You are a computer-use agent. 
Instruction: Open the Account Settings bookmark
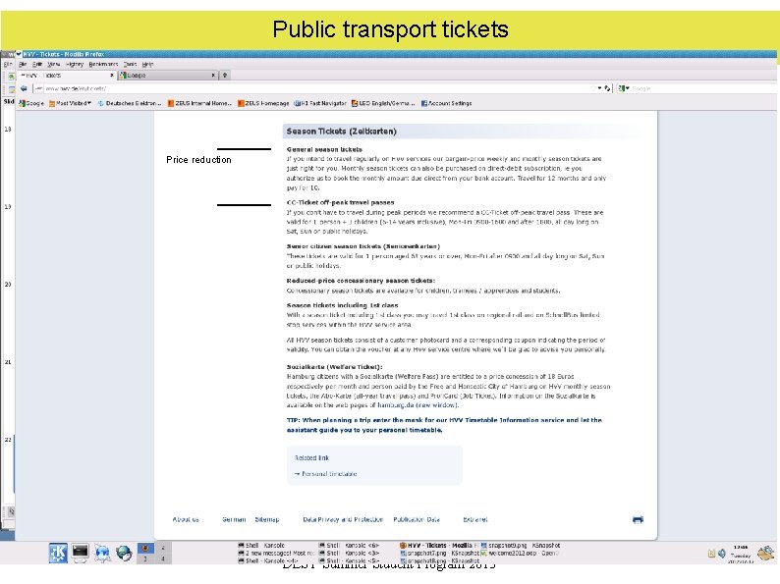tap(446, 103)
